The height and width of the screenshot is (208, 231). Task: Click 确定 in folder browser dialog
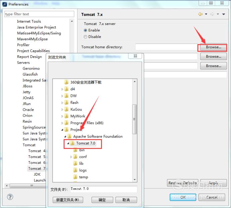tap(102, 200)
